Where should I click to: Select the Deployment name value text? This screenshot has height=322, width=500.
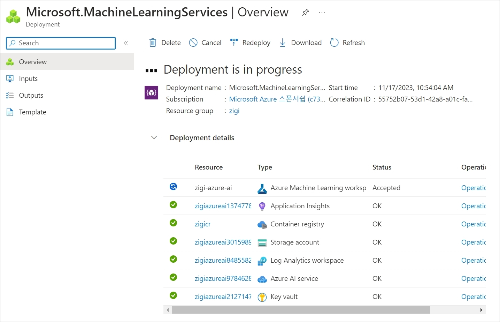click(277, 88)
